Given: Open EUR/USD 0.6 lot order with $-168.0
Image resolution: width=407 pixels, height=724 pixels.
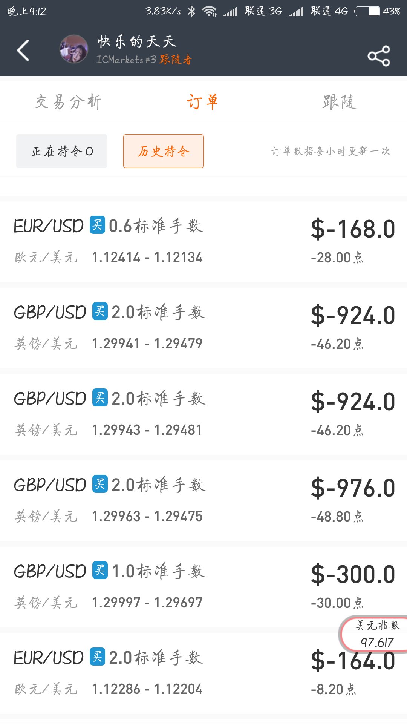Looking at the screenshot, I should (x=203, y=242).
